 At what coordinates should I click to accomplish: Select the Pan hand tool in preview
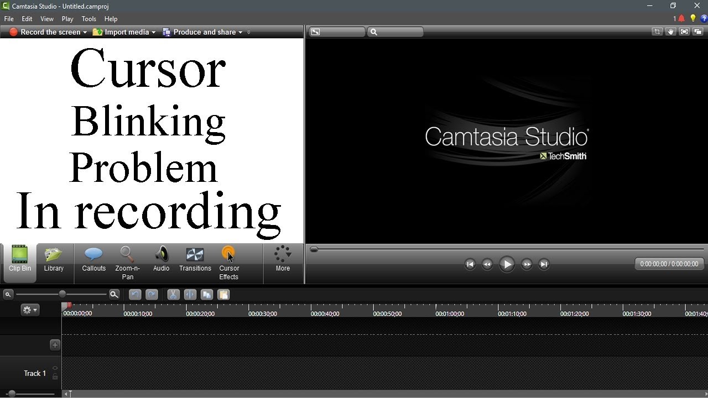click(671, 32)
